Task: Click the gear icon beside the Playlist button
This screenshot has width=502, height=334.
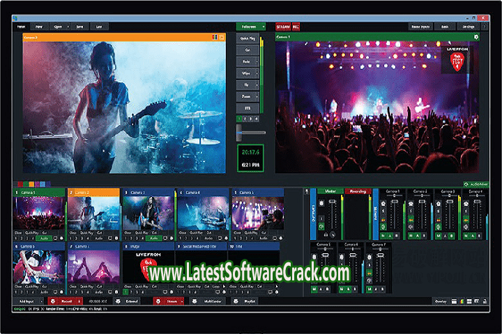Action: click(x=235, y=301)
